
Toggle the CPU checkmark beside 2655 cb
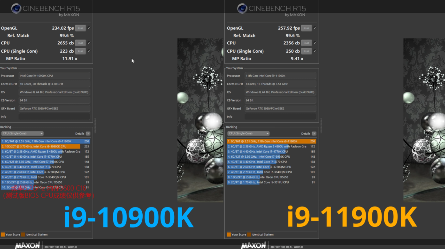(x=89, y=43)
